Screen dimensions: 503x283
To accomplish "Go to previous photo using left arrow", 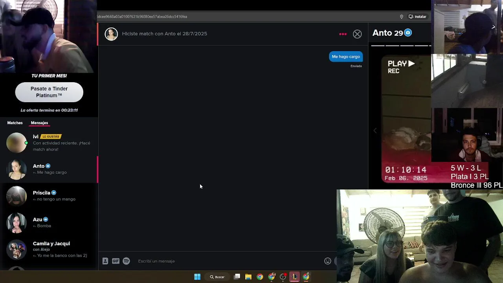I will pyautogui.click(x=375, y=130).
